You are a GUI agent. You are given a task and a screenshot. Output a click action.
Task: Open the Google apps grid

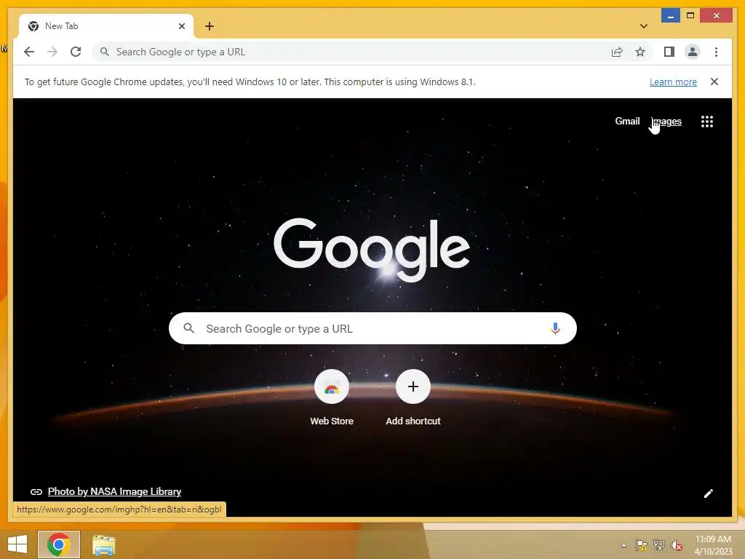[707, 122]
